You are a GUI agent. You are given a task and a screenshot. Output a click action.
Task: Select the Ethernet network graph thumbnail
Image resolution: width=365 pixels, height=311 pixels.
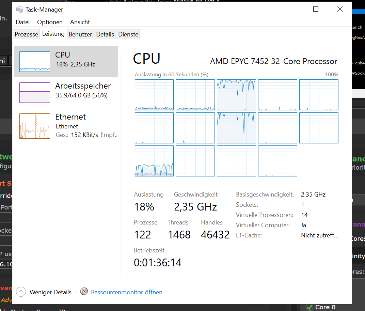click(35, 126)
